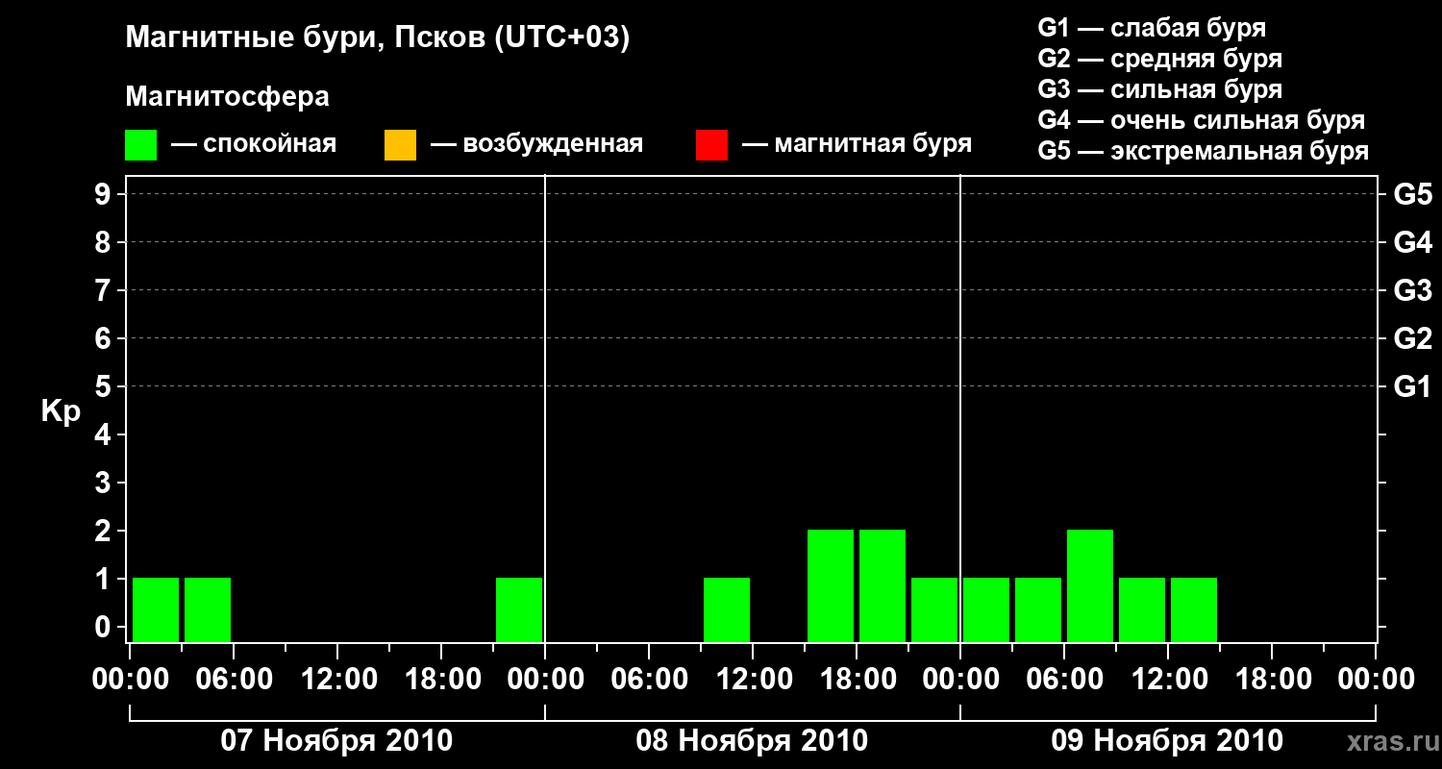
Task: Click the '07 Ноября 2010' date label
Action: (336, 741)
